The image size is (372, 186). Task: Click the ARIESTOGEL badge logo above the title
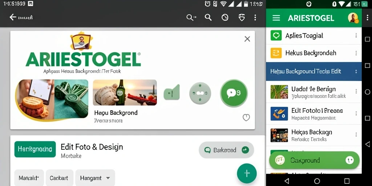click(x=81, y=41)
